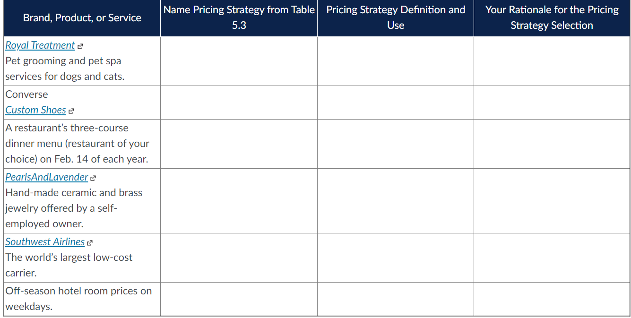Select rationale cell for Converse Custom Shoes
Image resolution: width=631 pixels, height=318 pixels.
[x=552, y=103]
